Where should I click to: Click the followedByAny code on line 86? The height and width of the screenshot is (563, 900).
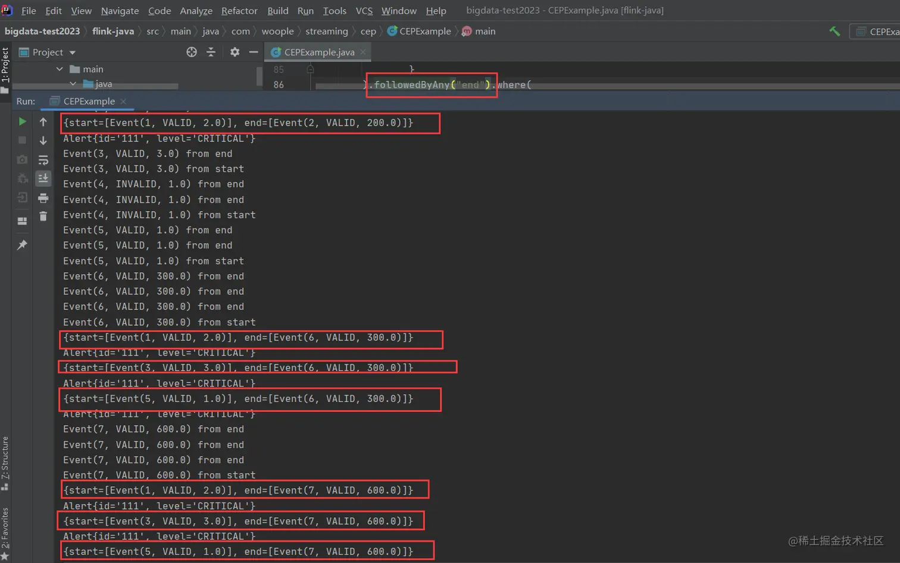[411, 84]
